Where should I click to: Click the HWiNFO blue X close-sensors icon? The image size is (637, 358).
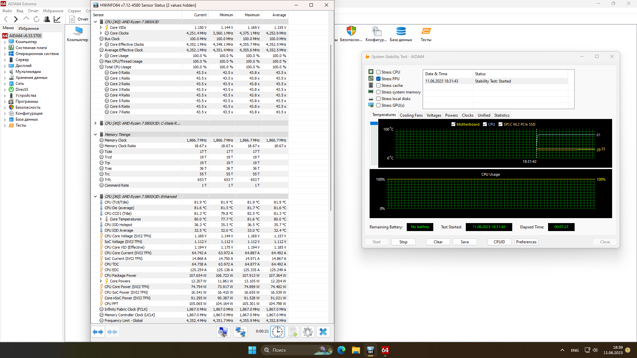pyautogui.click(x=323, y=331)
